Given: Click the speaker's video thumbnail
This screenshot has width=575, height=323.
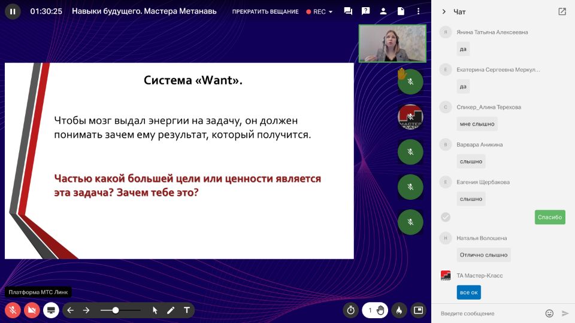Looking at the screenshot, I should tap(392, 44).
